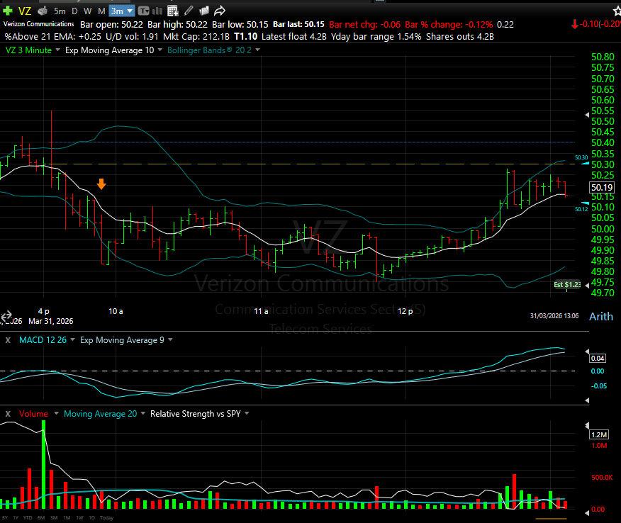This screenshot has width=621, height=523.
Task: Click the orange arrow marker on chart
Action: [101, 184]
